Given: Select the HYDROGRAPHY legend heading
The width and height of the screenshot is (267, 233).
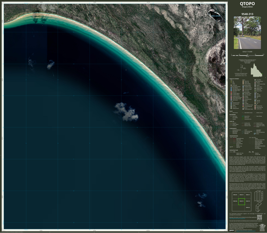Looking at the screenshot, I should pyautogui.click(x=233, y=128).
